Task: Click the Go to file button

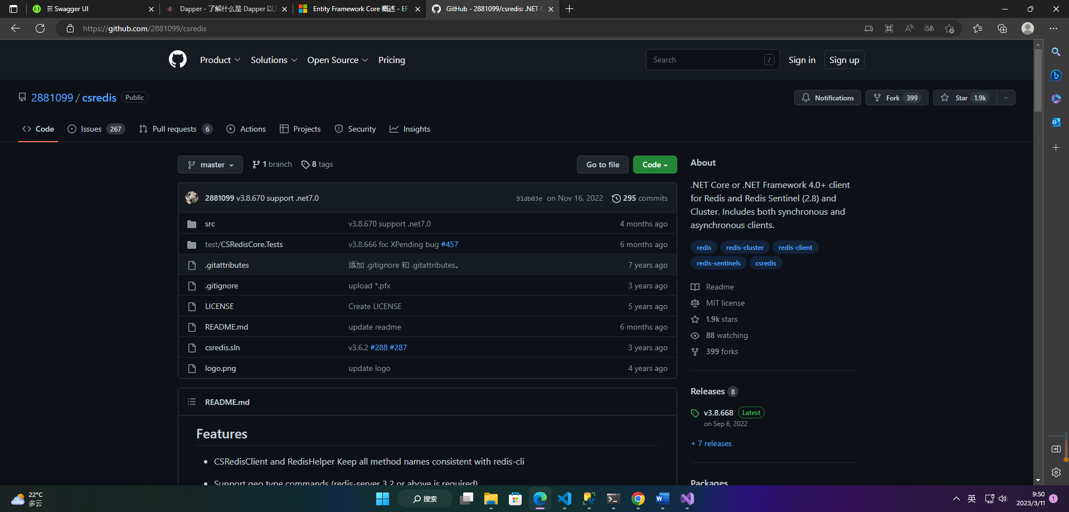Action: (x=602, y=165)
